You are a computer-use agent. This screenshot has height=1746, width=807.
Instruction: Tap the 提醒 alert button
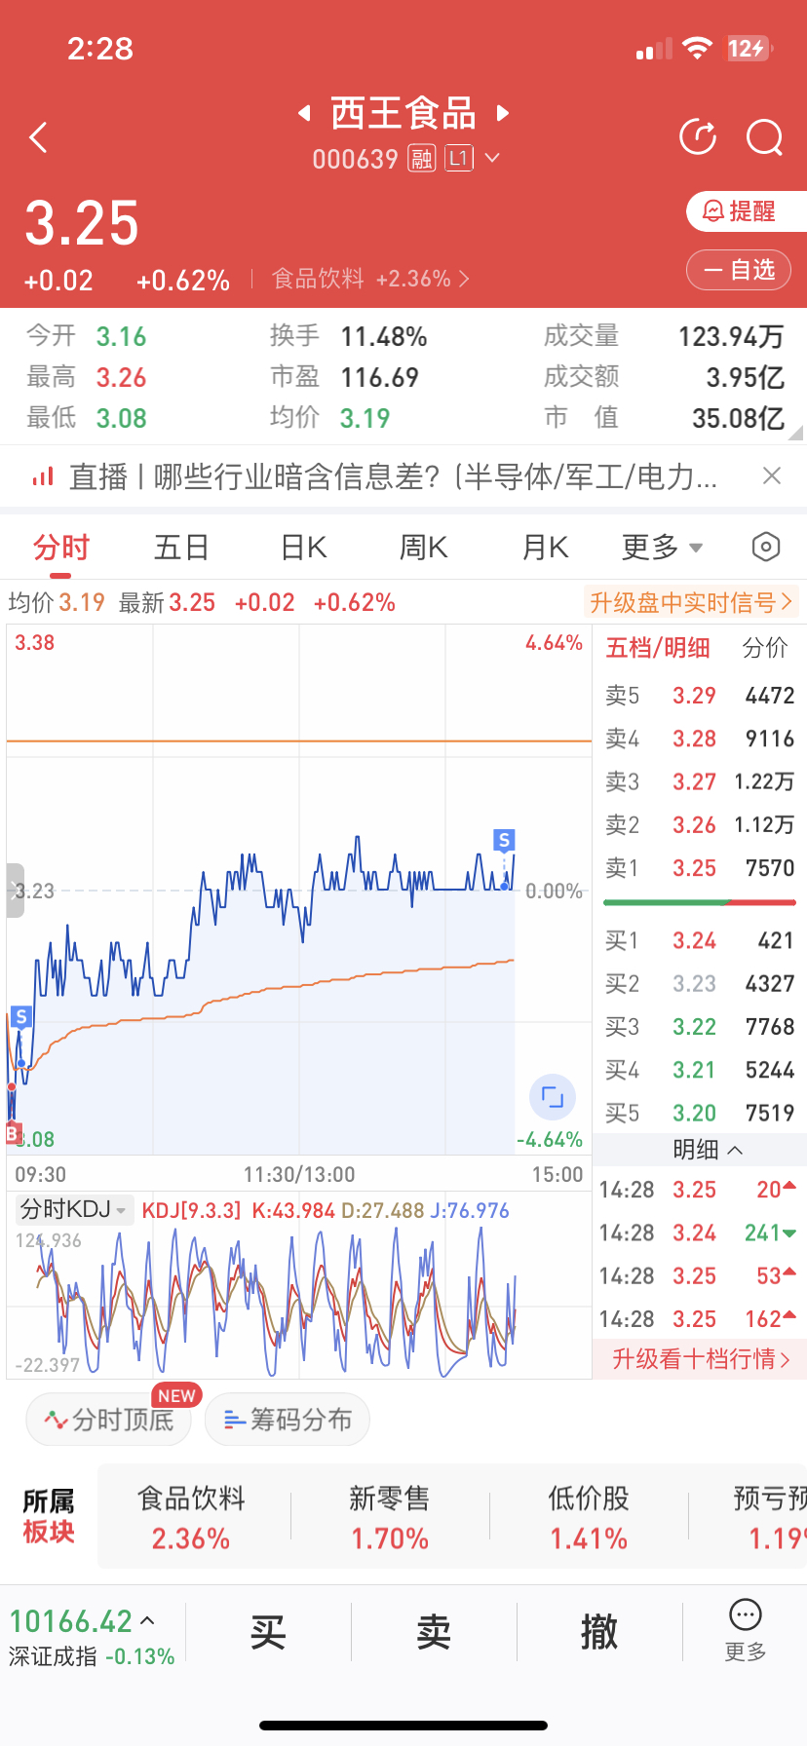[x=746, y=211]
